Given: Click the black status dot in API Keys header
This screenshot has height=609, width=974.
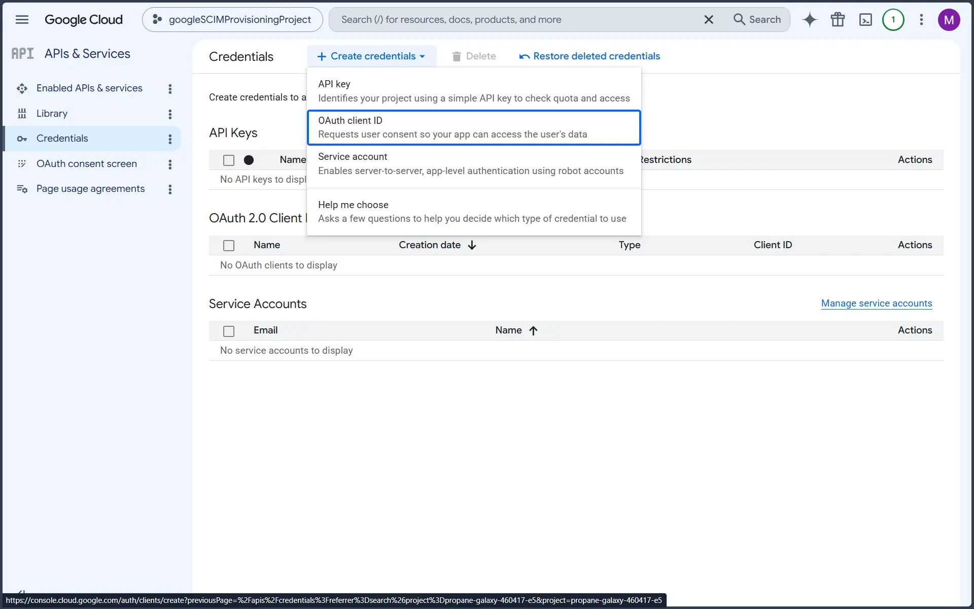Looking at the screenshot, I should click(249, 160).
